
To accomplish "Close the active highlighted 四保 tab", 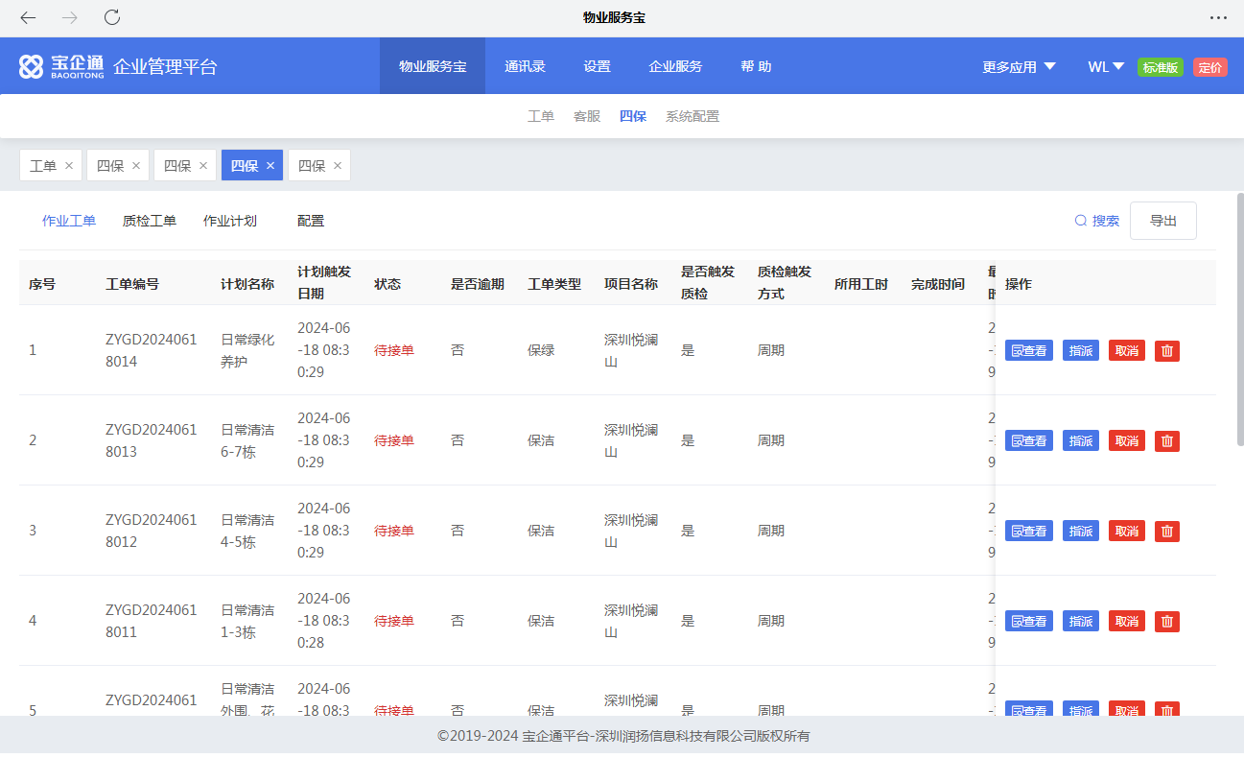I will (x=270, y=166).
